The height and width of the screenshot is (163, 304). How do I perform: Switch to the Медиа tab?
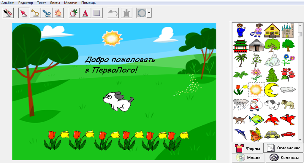pyautogui.click(x=248, y=158)
